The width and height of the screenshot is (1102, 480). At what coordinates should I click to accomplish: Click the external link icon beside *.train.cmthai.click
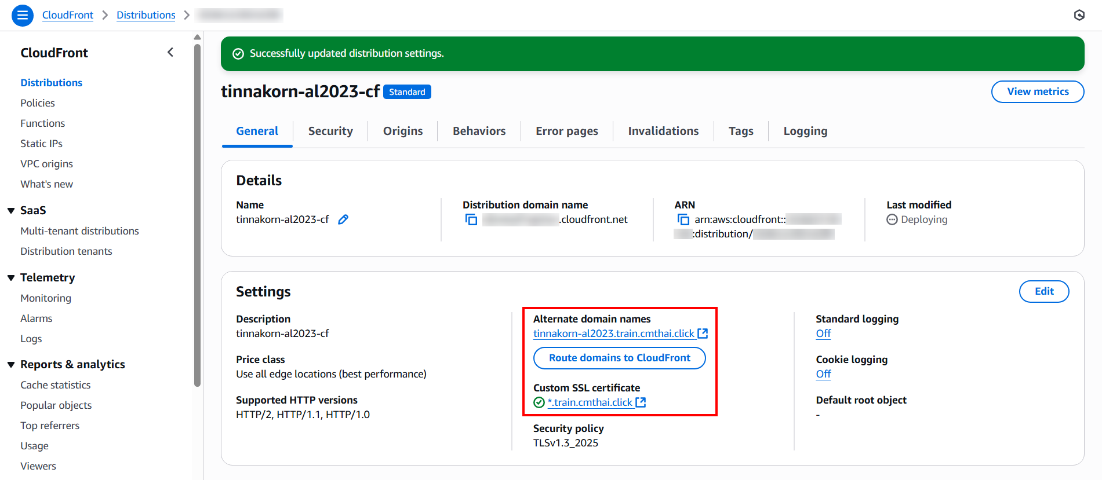click(641, 402)
